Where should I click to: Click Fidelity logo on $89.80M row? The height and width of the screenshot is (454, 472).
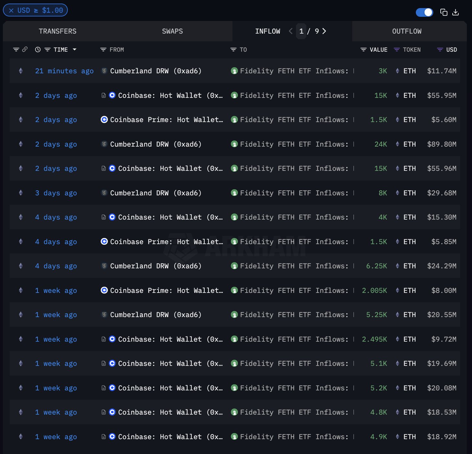click(x=234, y=144)
